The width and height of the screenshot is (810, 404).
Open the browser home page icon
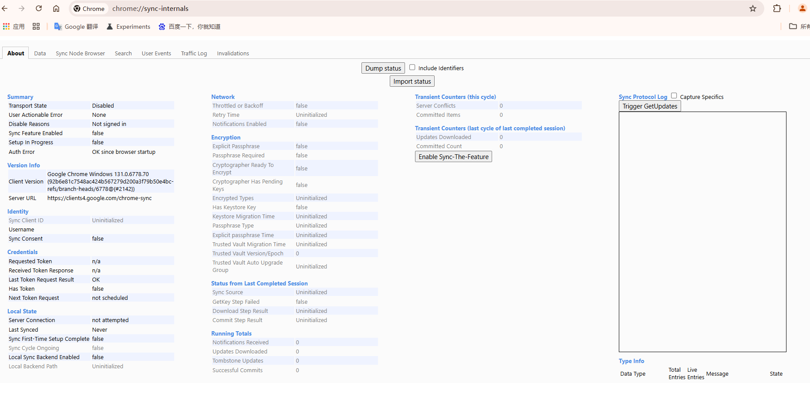coord(56,8)
